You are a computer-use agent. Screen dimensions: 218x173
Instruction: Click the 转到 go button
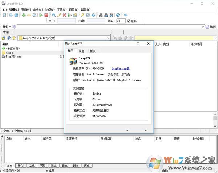[211, 27]
